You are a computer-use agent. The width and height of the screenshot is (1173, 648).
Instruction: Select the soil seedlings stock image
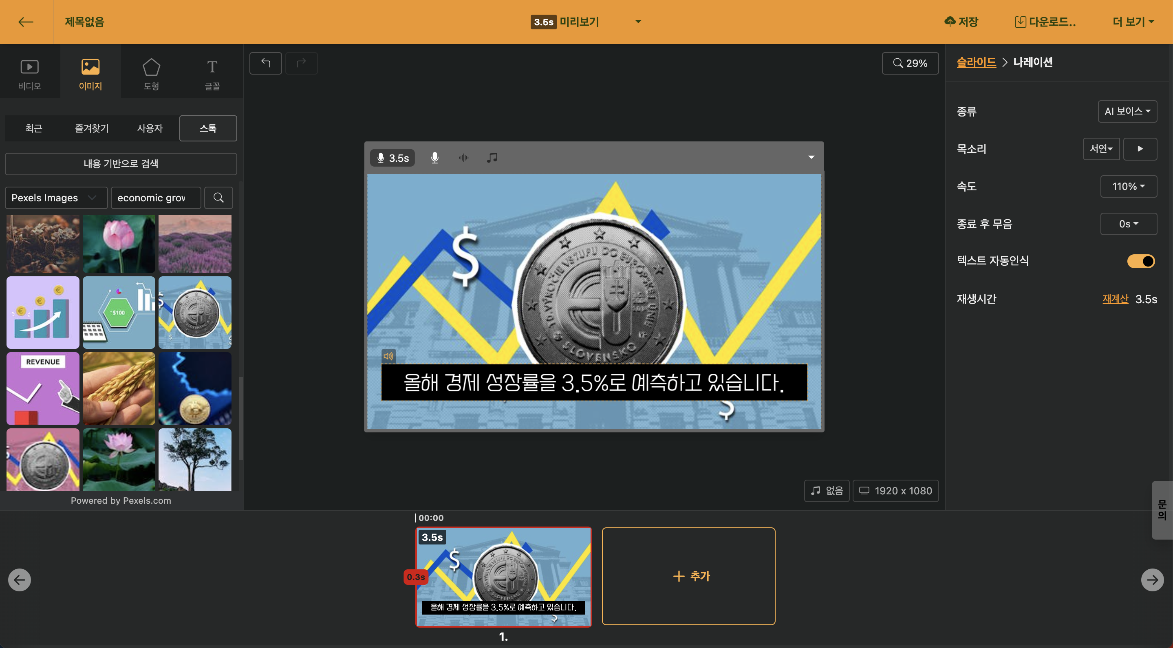[43, 244]
